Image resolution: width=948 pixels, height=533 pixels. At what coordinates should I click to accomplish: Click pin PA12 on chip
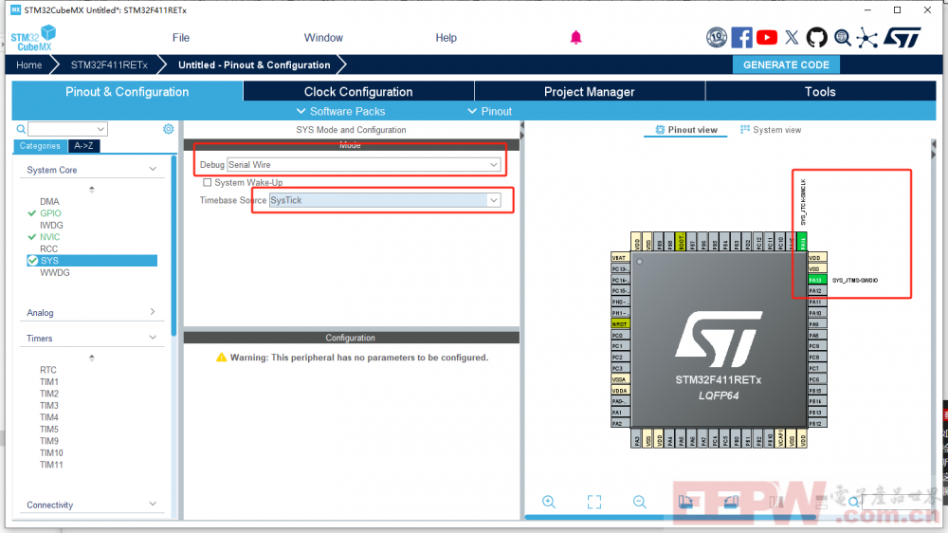(817, 291)
